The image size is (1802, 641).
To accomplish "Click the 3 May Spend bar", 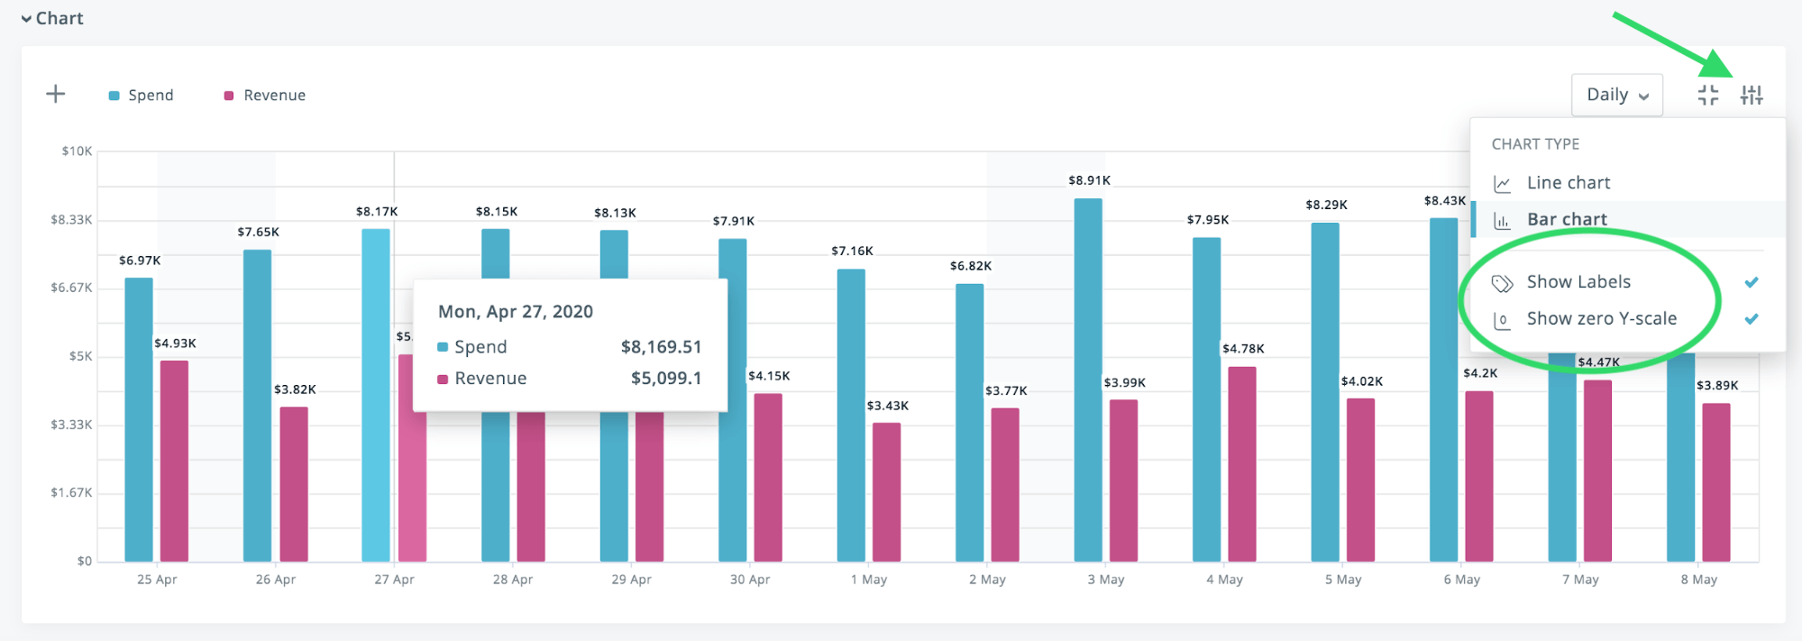I will 1088,379.
